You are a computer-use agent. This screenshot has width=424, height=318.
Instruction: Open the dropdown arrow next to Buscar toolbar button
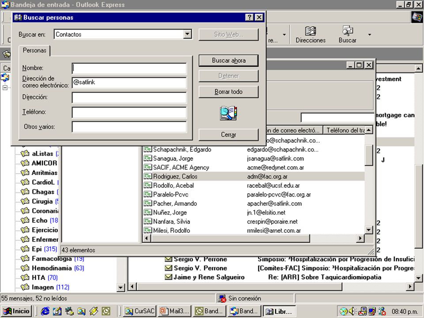tap(369, 34)
